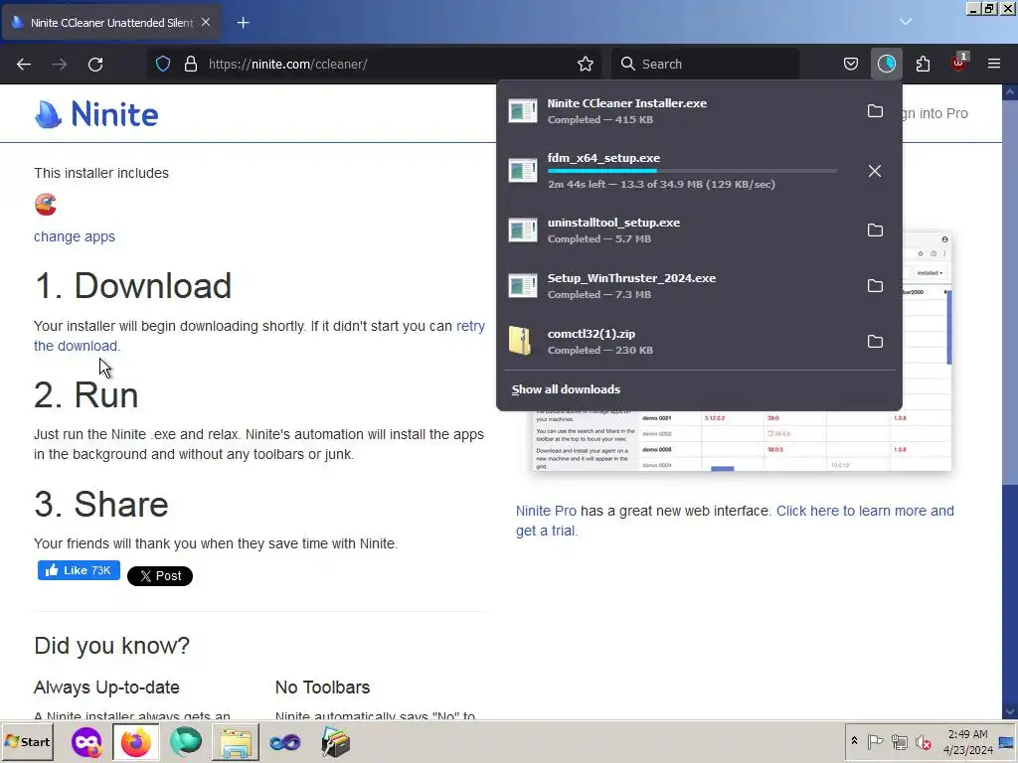The width and height of the screenshot is (1018, 763).
Task: Click Show all downloads
Action: pos(566,389)
